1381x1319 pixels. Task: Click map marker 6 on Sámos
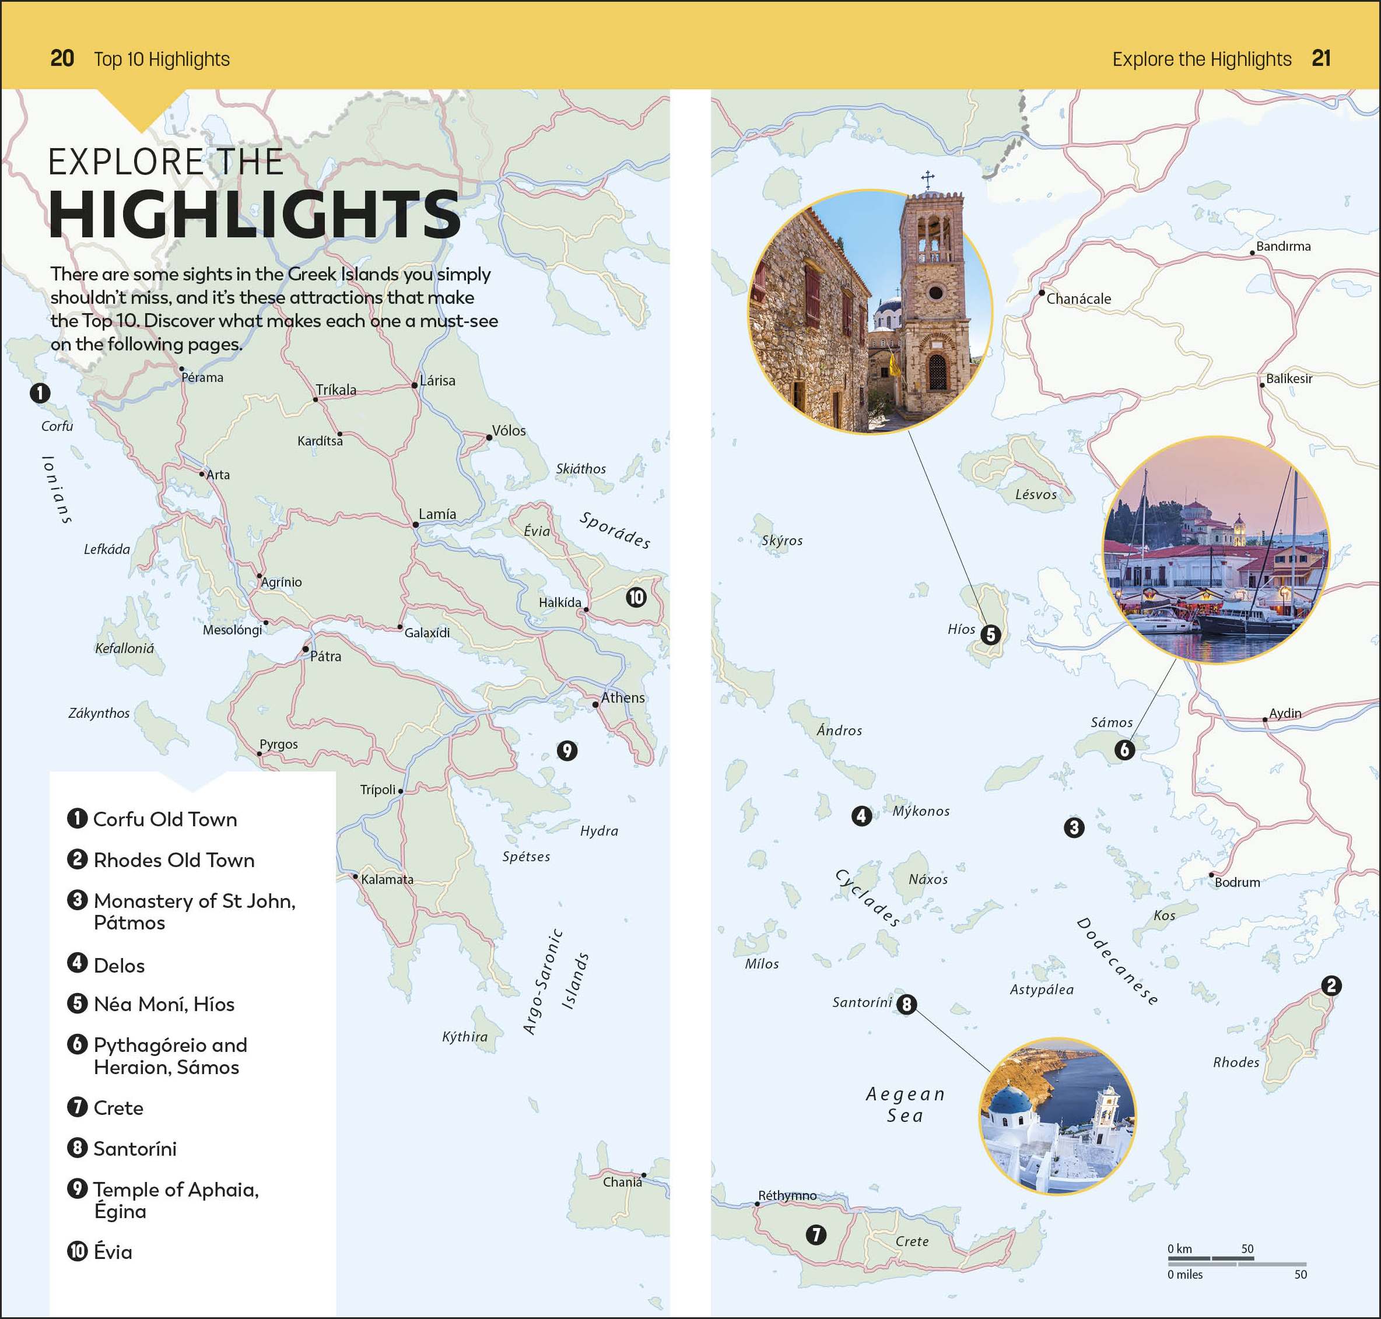point(1124,749)
